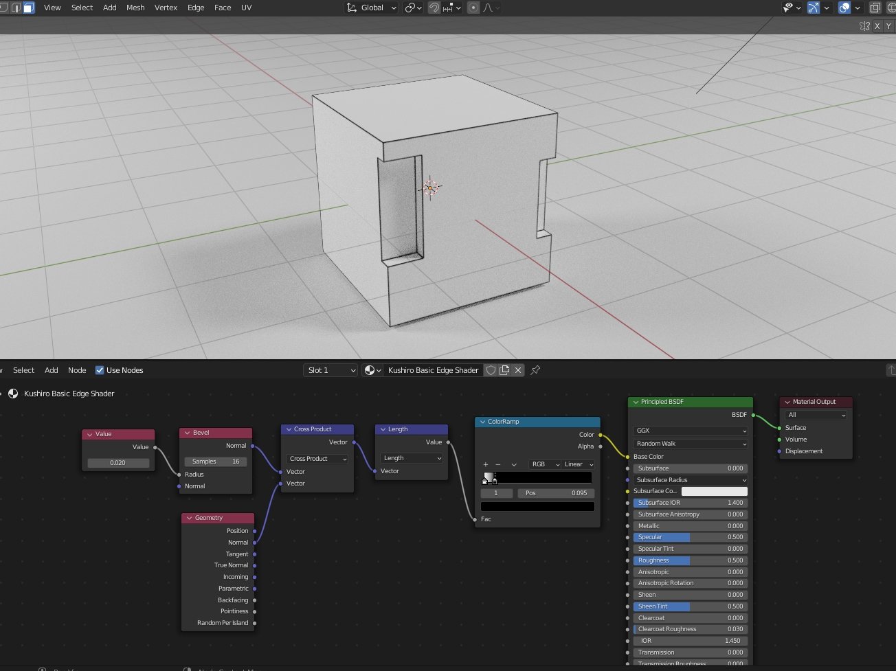Open ColorRamp Linear interpolation dropdown
This screenshot has width=896, height=671.
[579, 464]
